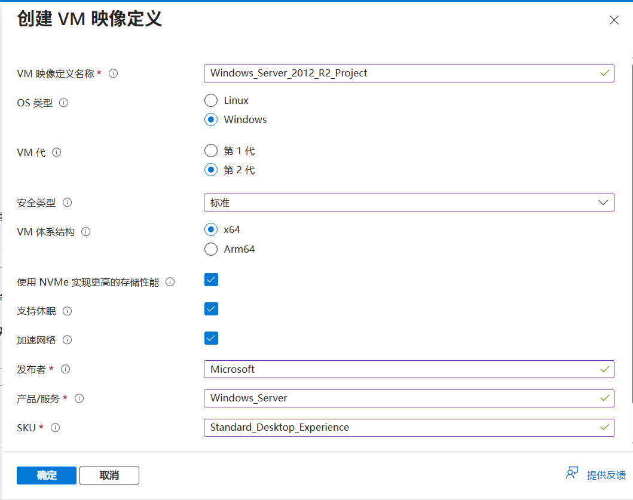The image size is (633, 500).
Task: Click the 取消 button
Action: pyautogui.click(x=109, y=476)
